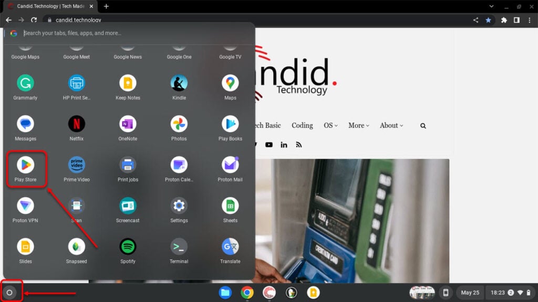Open the Maps app icon
The width and height of the screenshot is (538, 302).
pyautogui.click(x=230, y=83)
